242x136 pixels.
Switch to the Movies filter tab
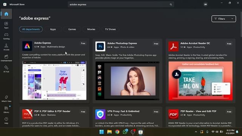(x=91, y=29)
